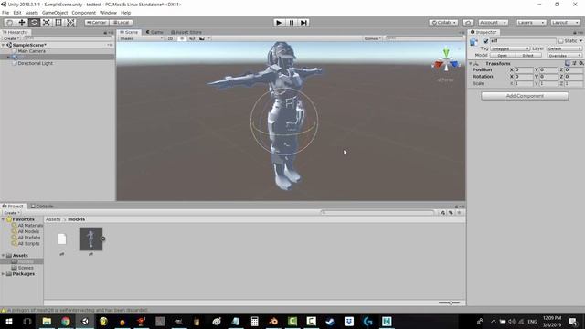Click the Position X field
Screen dimensions: 585x329
[524, 69]
